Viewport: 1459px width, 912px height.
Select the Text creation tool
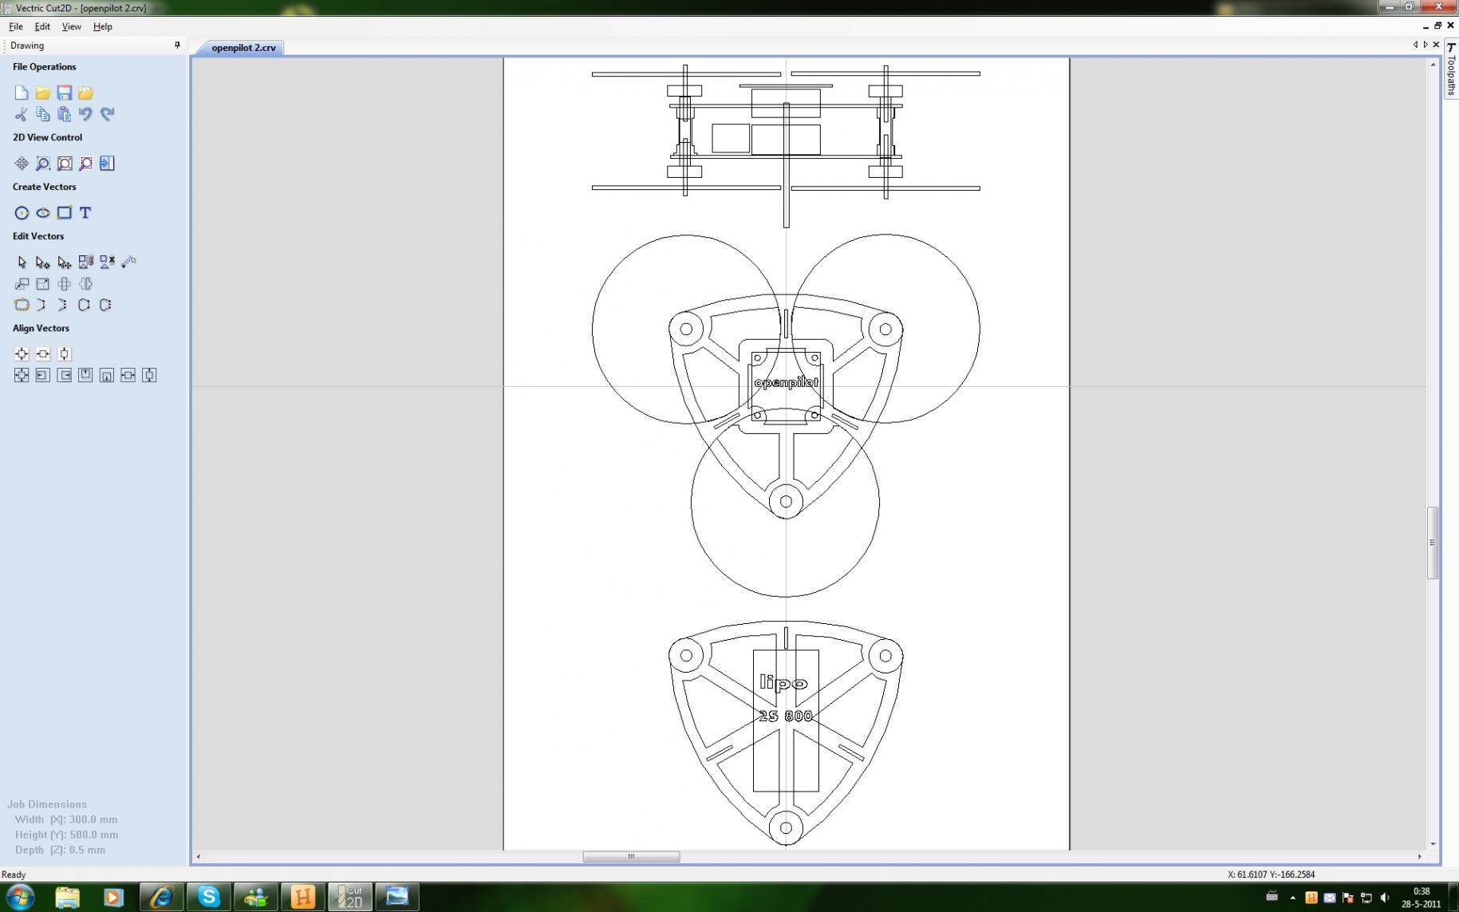point(85,213)
